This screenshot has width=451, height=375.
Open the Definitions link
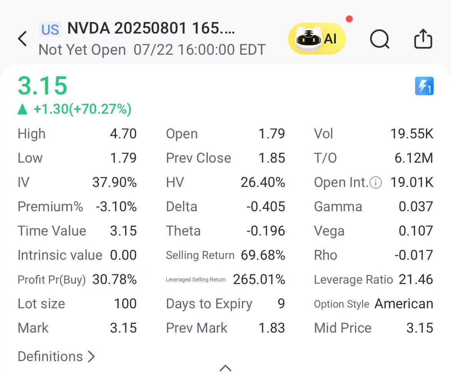point(56,357)
